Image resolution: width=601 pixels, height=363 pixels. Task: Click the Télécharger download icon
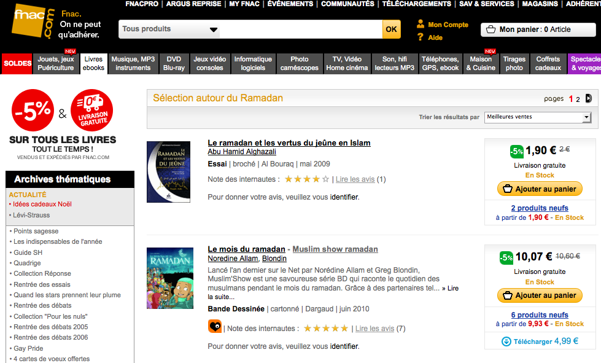pyautogui.click(x=506, y=341)
